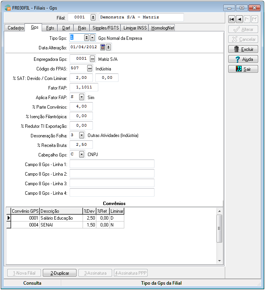Image resolution: width=265 pixels, height=290 pixels.
Task: Click Campo 8 Gps Linha 4 field
Action: coord(112,192)
